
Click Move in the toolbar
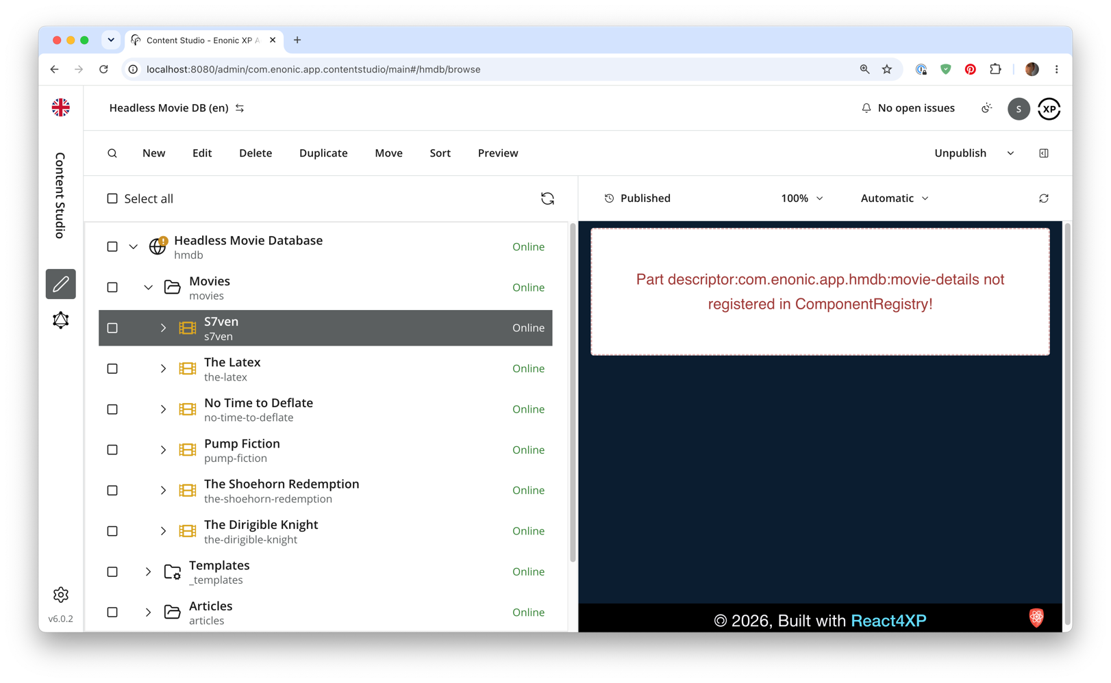point(388,153)
